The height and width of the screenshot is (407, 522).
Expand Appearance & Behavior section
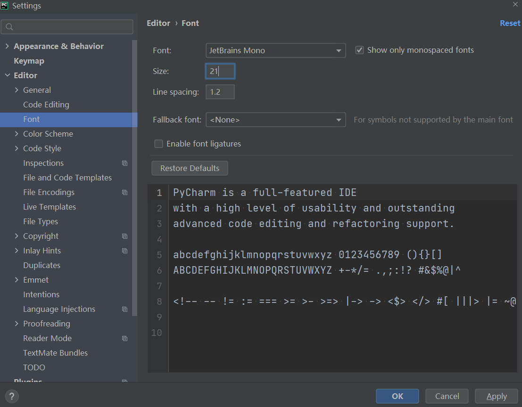point(8,46)
